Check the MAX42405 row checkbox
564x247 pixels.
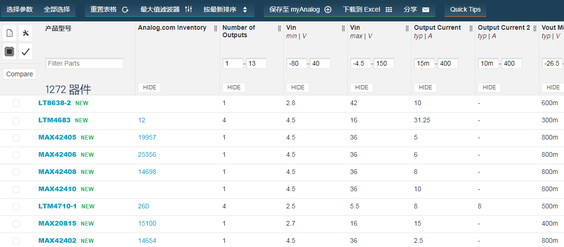pyautogui.click(x=16, y=138)
